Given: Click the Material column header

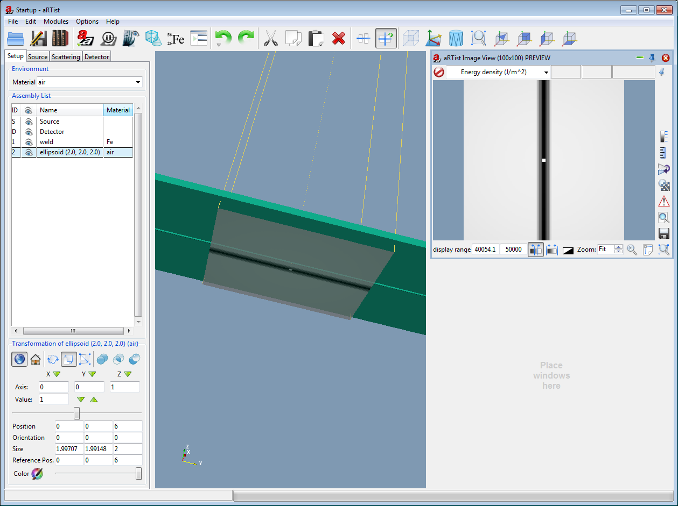Looking at the screenshot, I should (x=118, y=110).
